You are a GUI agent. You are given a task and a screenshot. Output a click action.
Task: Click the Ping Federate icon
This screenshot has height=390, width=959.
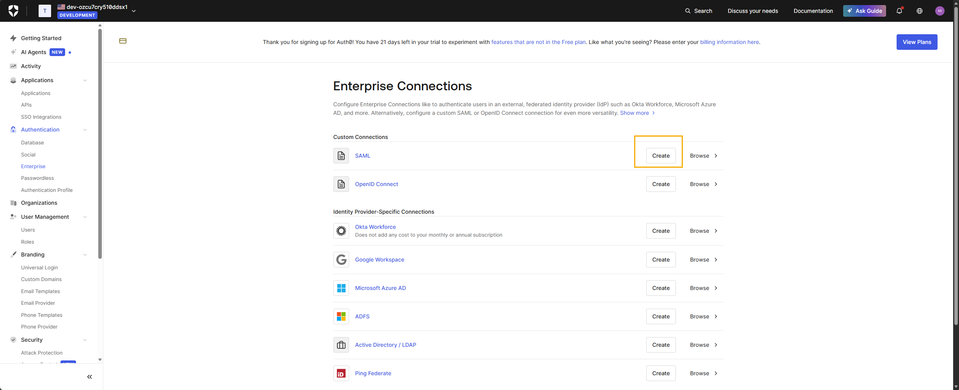[341, 373]
